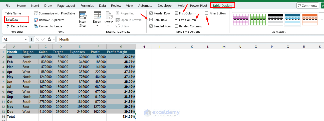This screenshot has height=121, width=324.
Task: Expand the formula bar function dropdown
Action: pyautogui.click(x=54, y=39)
